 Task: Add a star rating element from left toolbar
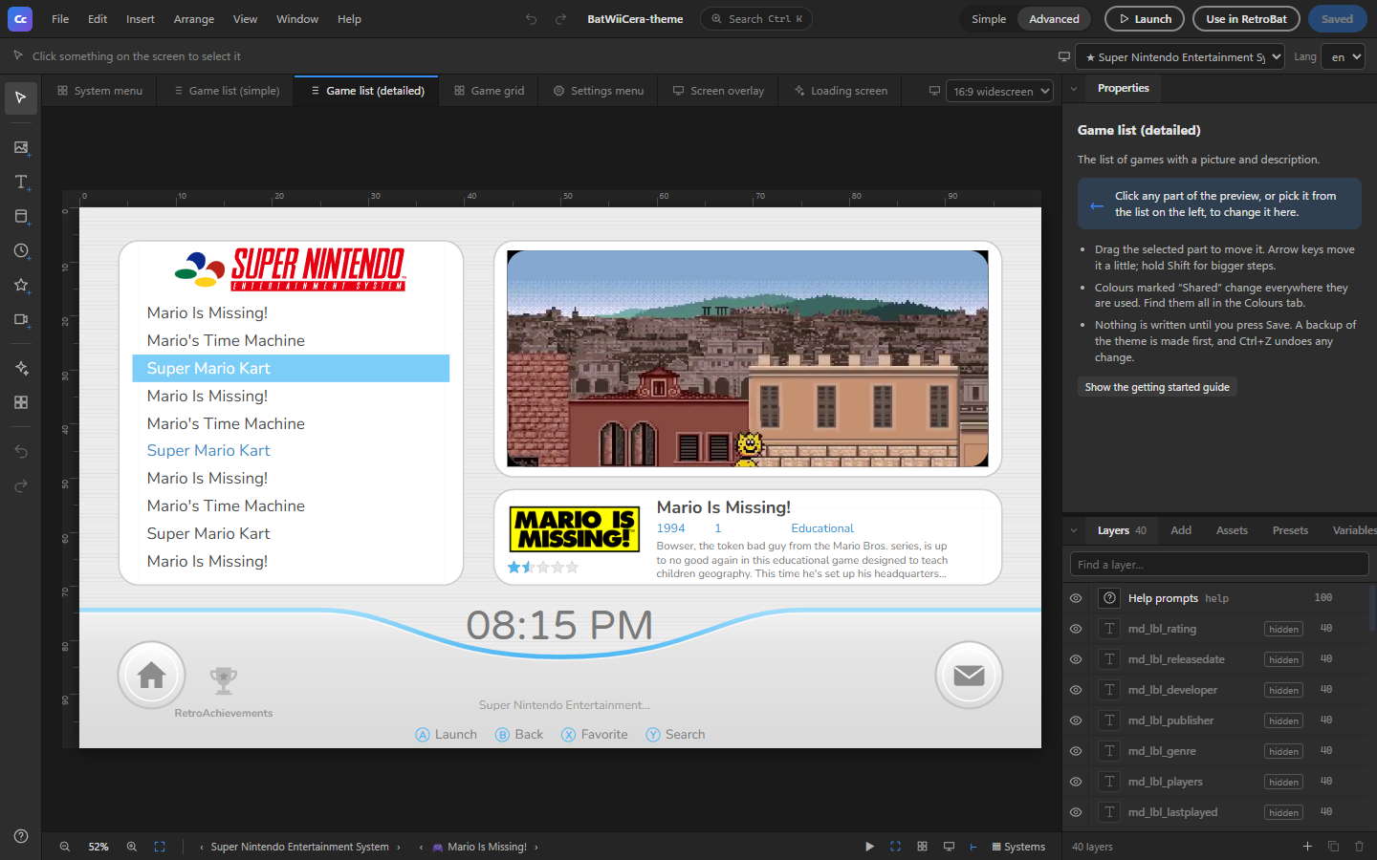point(21,285)
